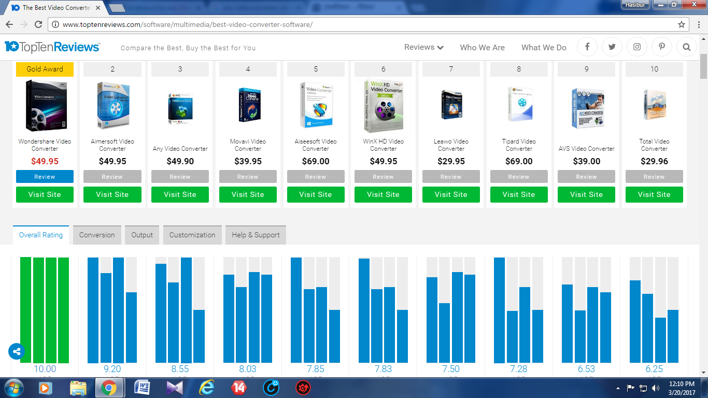
Task: Switch to the Help & Support tab
Action: 256,235
